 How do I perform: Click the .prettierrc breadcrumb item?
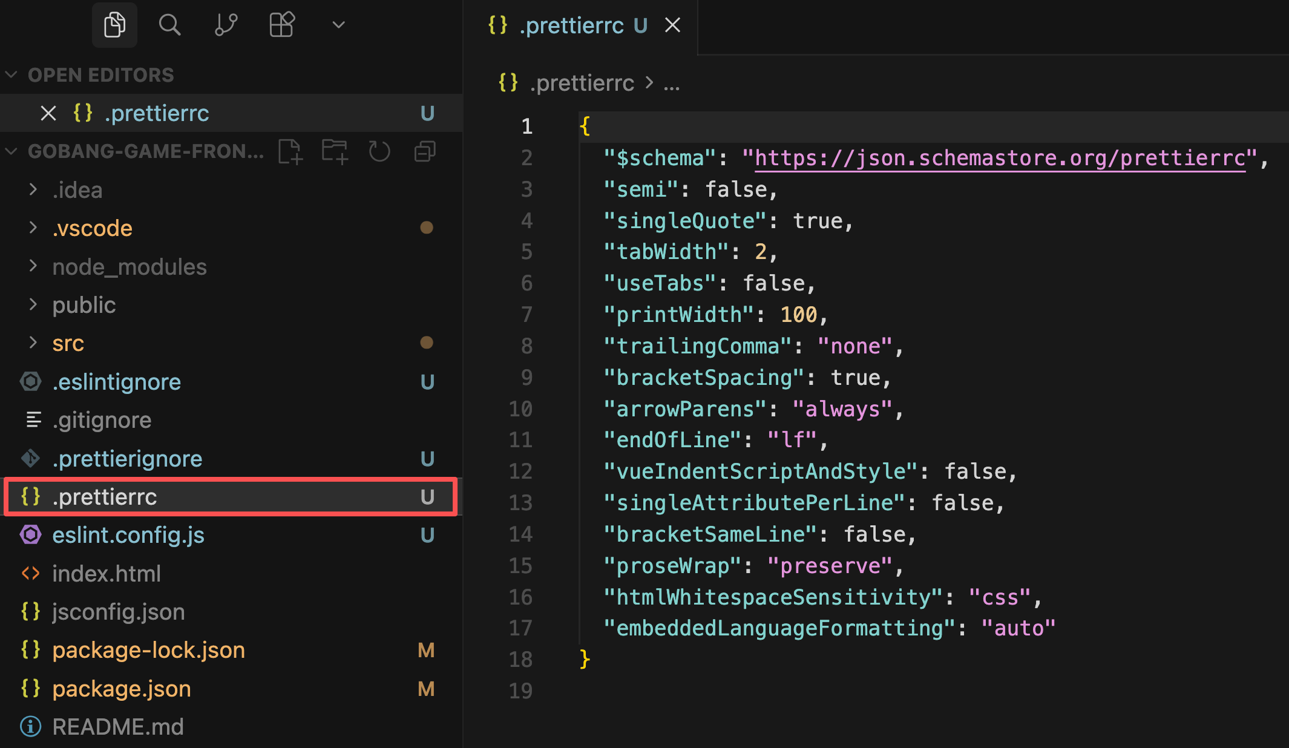581,83
